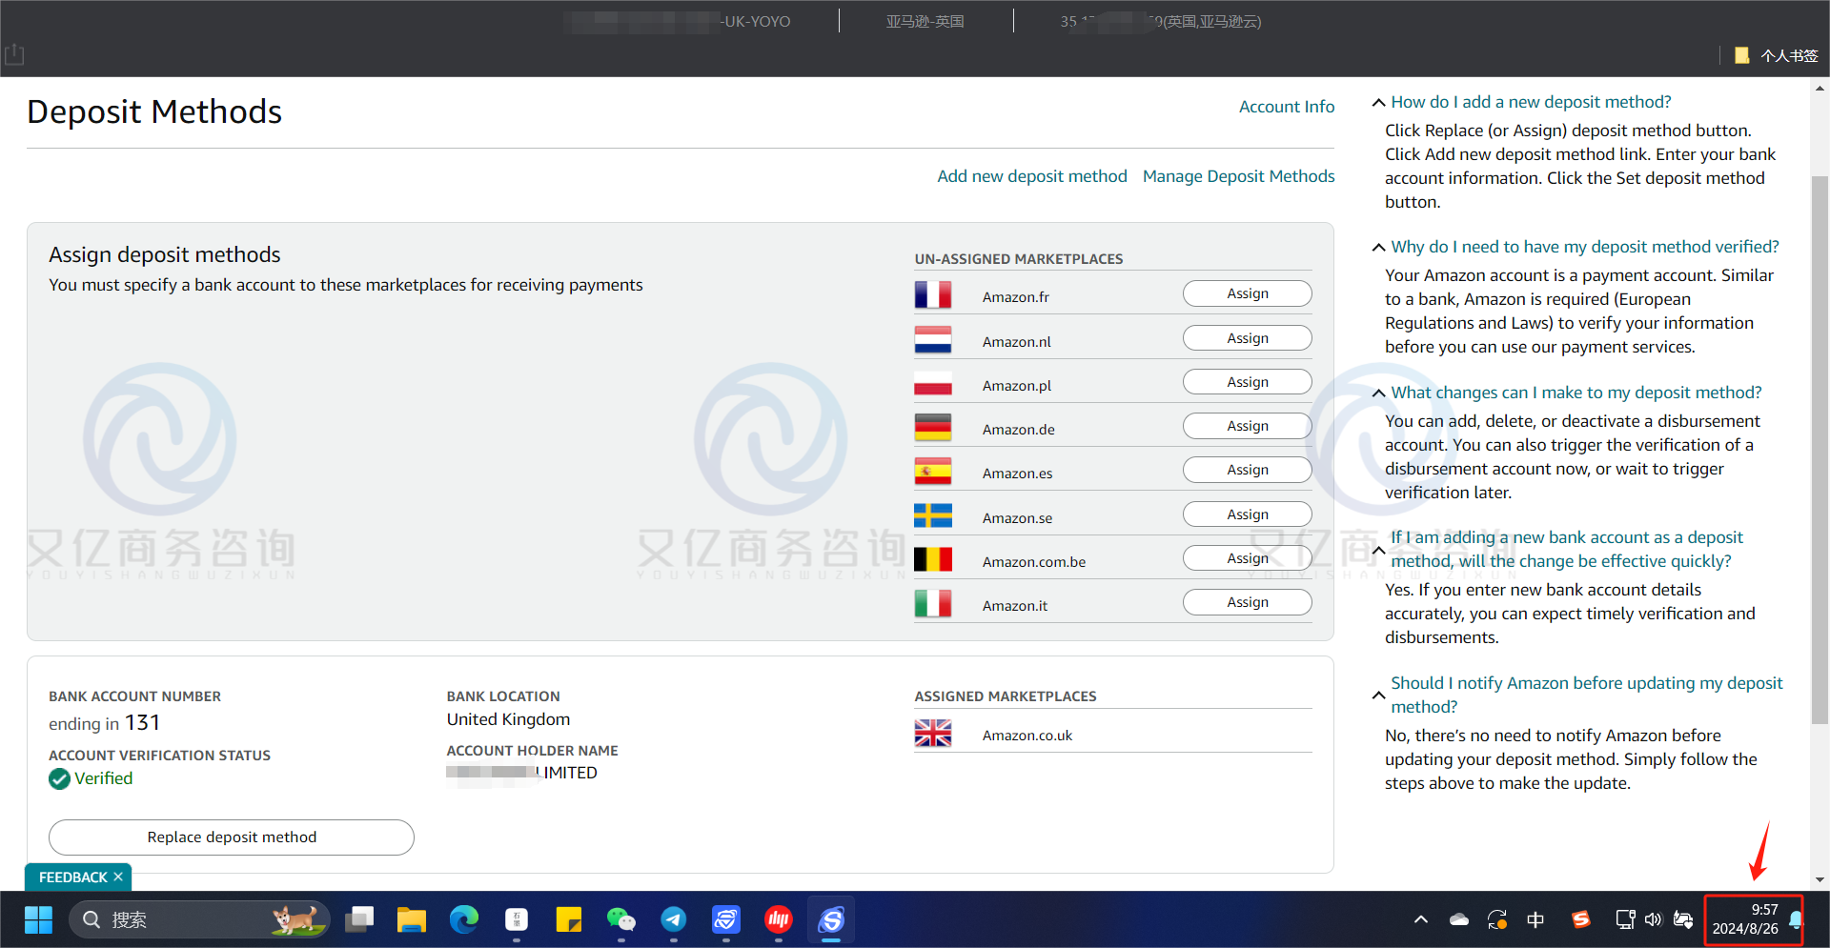1830x948 pixels.
Task: Assign deposit method for Amazon.com.be
Action: click(x=1247, y=558)
